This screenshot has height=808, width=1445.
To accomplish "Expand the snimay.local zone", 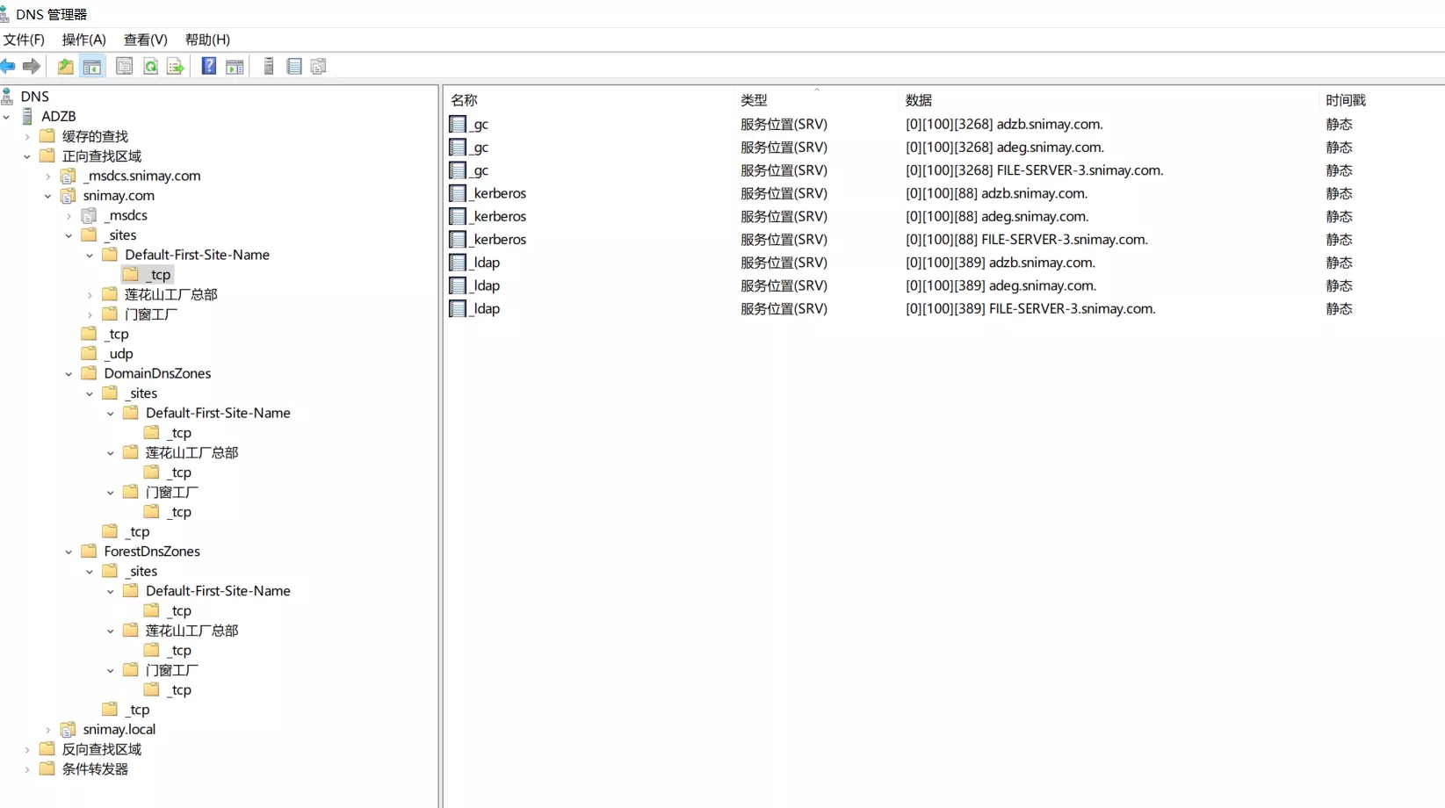I will (x=48, y=730).
